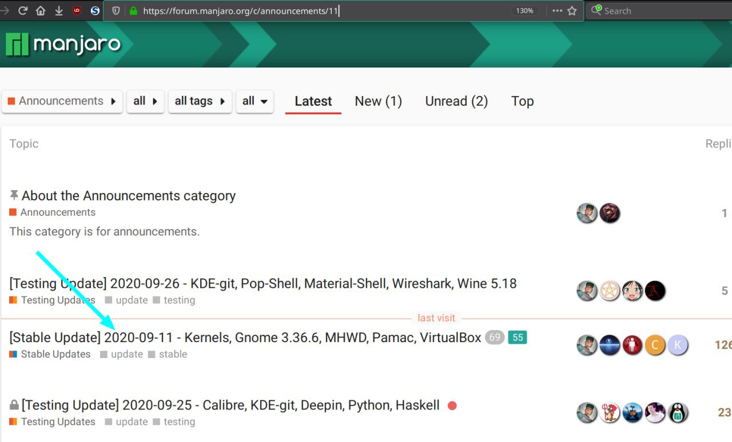Viewport: 732px width, 442px height.
Task: Click the blue S extension icon
Action: click(x=95, y=10)
